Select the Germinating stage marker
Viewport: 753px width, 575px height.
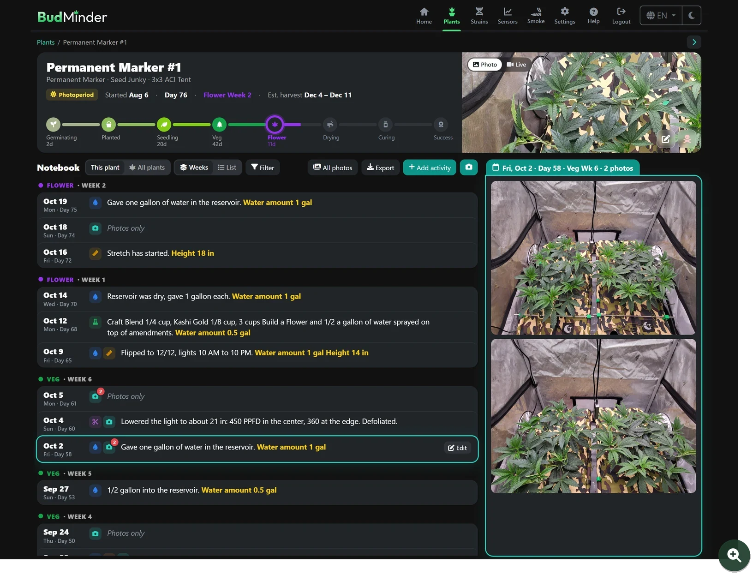click(54, 124)
